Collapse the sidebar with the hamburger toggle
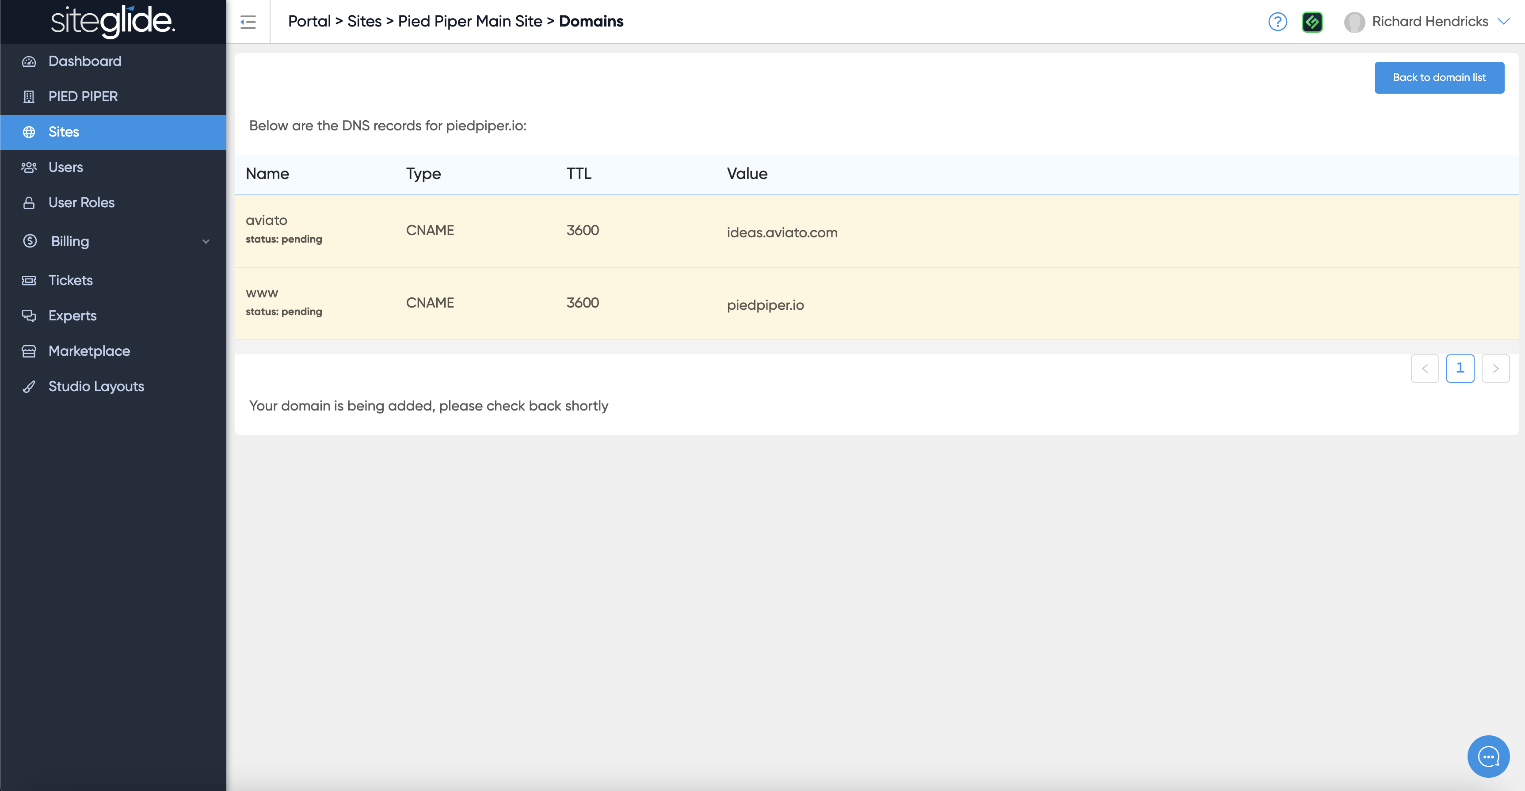The width and height of the screenshot is (1525, 791). [248, 22]
